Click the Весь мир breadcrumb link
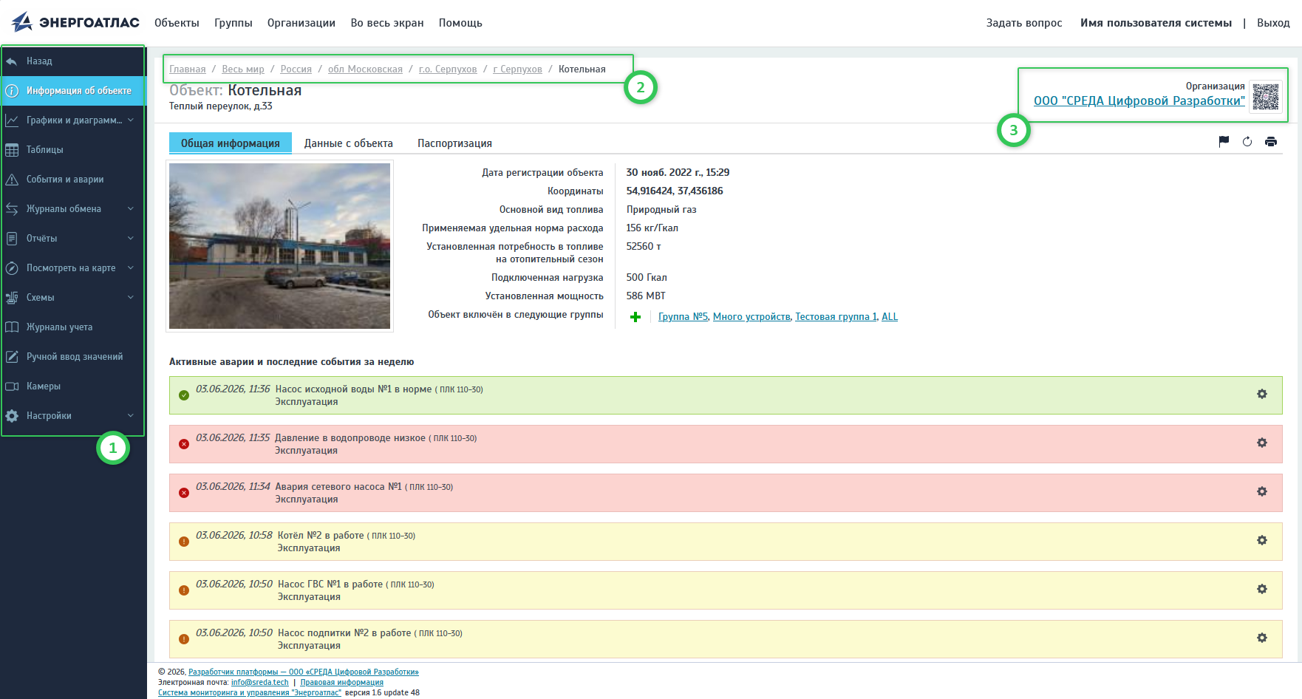The image size is (1302, 699). (x=243, y=69)
